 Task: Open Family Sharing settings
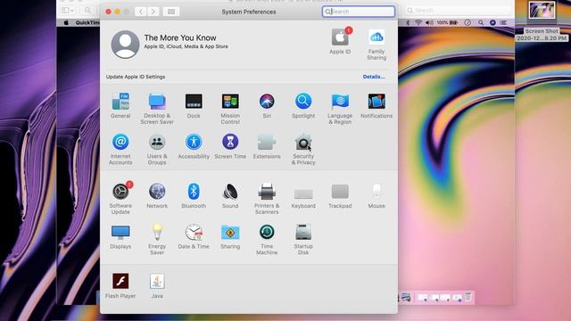click(377, 37)
